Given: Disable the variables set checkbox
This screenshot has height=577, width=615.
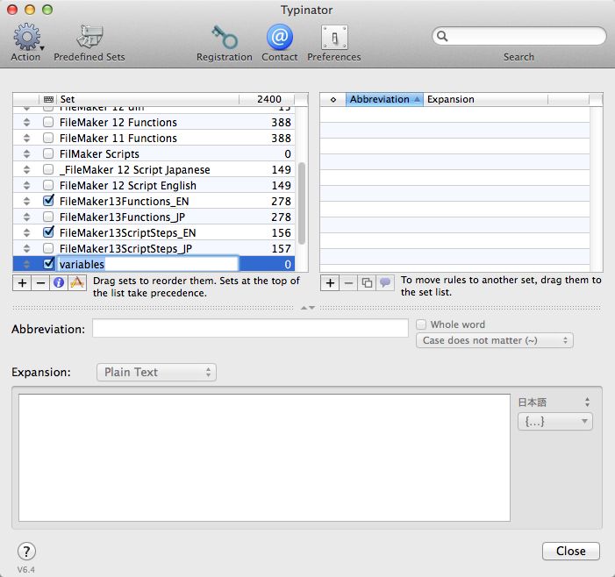Looking at the screenshot, I should [48, 263].
